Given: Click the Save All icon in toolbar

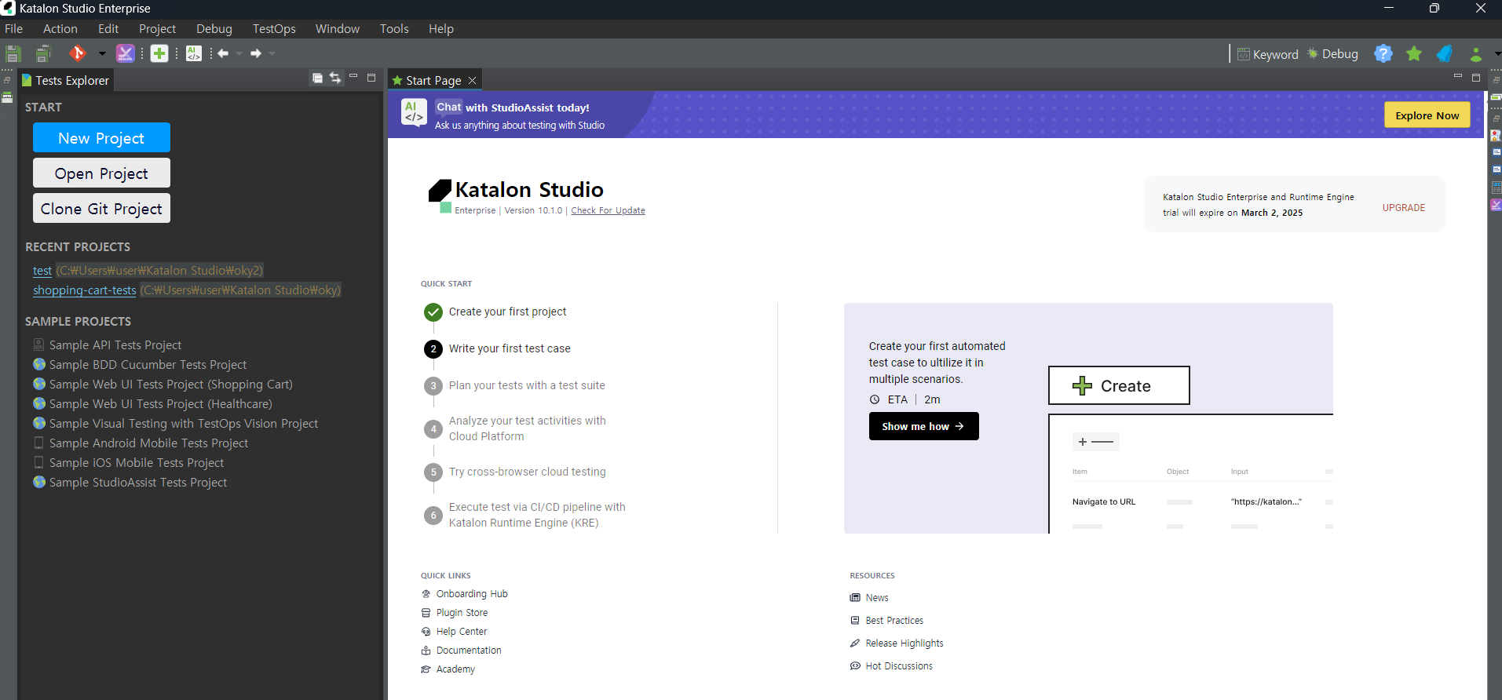Looking at the screenshot, I should tap(43, 53).
